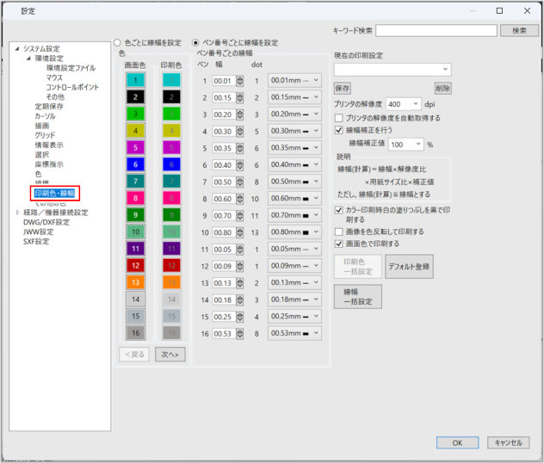Open DWG/DXF設定 in settings tree
The height and width of the screenshot is (463, 544).
(46, 222)
